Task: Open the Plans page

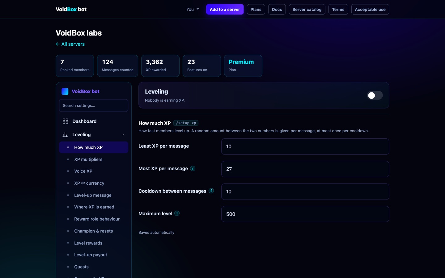Action: [256, 9]
